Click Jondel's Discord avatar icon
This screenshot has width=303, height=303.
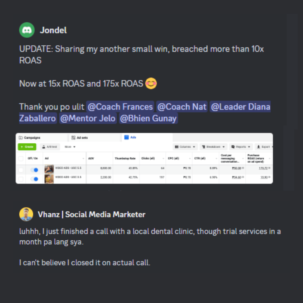pos(27,30)
